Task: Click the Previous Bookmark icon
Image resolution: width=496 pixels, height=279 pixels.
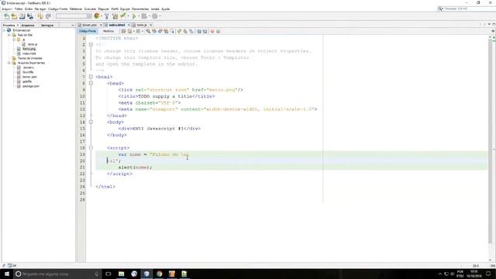Action: pos(179,31)
